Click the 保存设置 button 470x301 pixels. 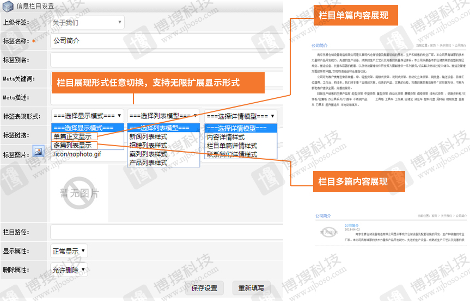click(x=204, y=288)
